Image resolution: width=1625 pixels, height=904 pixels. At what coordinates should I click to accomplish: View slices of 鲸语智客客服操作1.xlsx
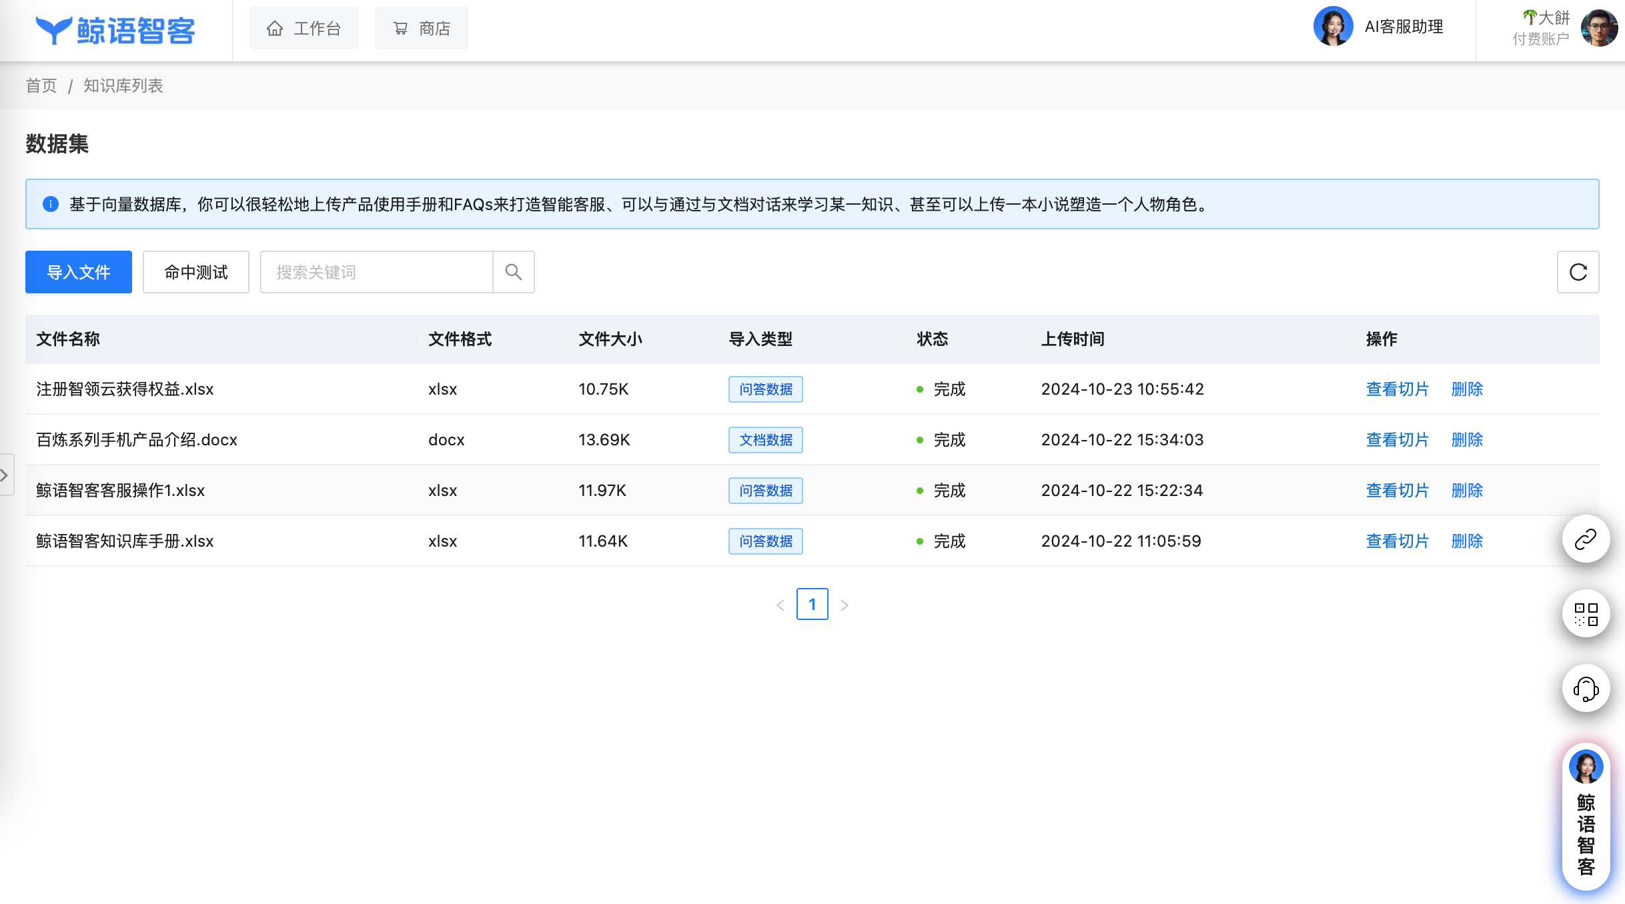1398,491
